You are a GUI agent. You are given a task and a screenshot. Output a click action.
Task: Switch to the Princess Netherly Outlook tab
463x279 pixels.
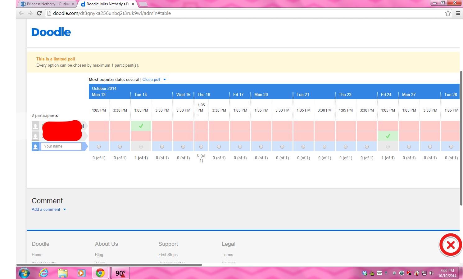click(x=47, y=4)
